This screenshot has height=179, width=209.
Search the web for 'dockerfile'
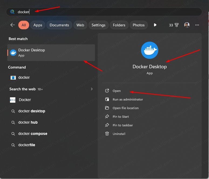point(51,145)
